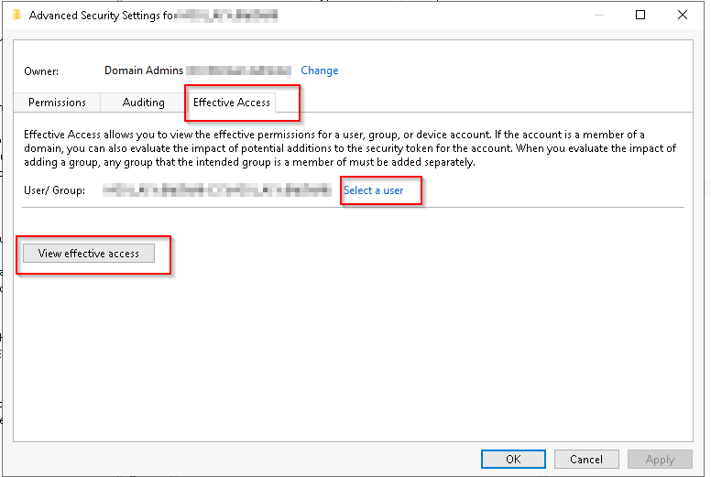Click the Change owner link

tap(319, 70)
